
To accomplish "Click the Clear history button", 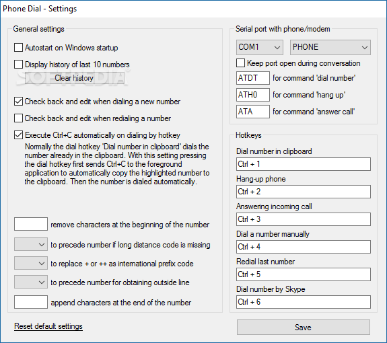I will tap(74, 78).
